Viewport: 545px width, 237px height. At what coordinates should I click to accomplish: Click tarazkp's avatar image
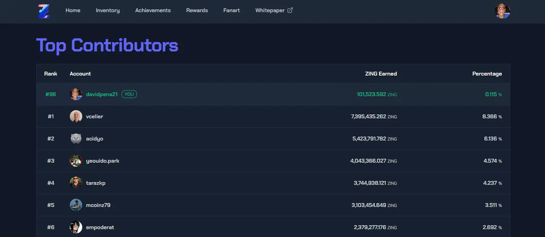pos(76,183)
